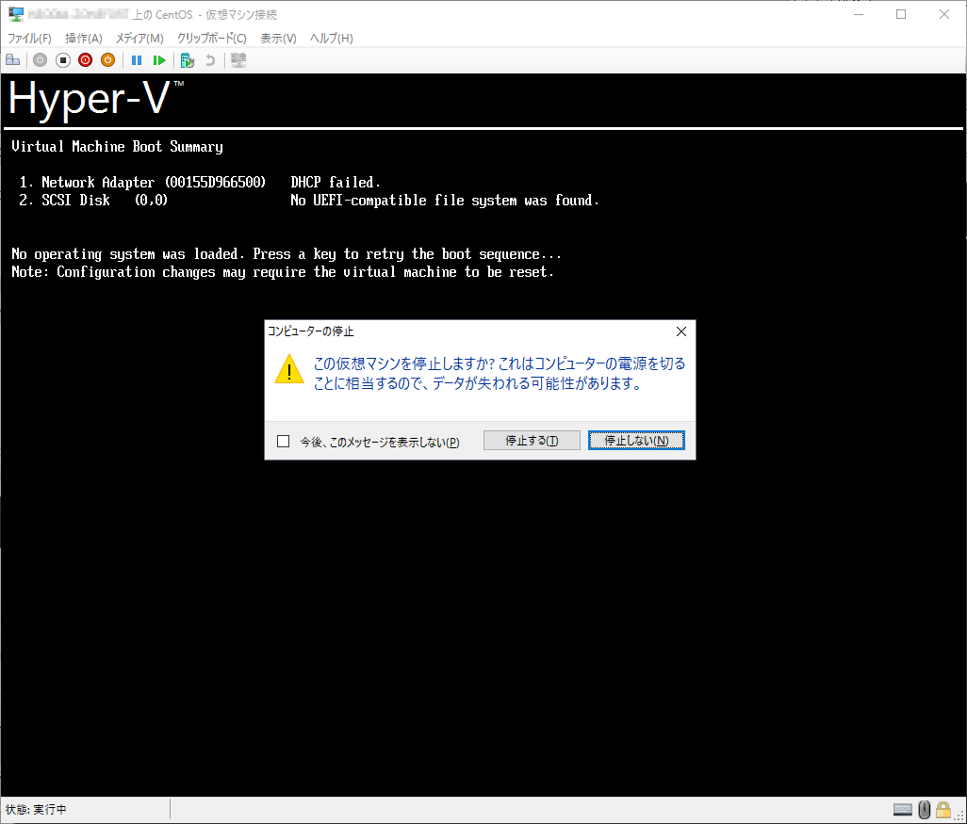Maximize the virtual machine connection window

click(901, 14)
